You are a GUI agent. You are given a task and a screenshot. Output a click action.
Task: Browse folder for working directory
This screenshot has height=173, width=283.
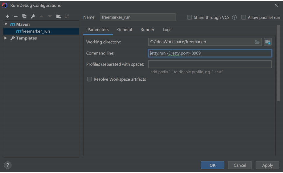point(257,42)
